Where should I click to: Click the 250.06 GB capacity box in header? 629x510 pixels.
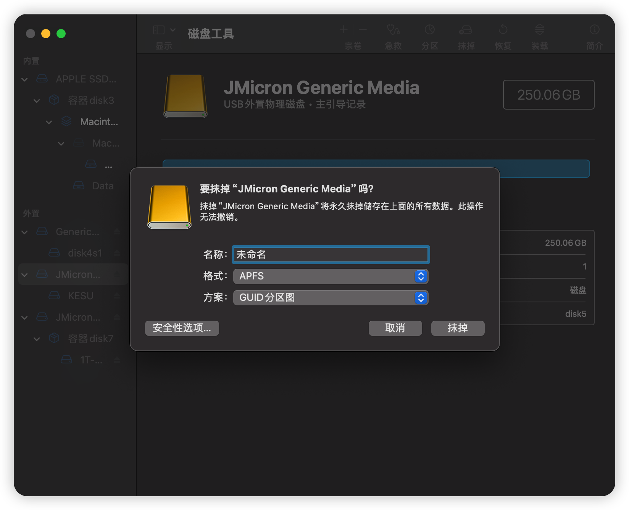point(548,95)
